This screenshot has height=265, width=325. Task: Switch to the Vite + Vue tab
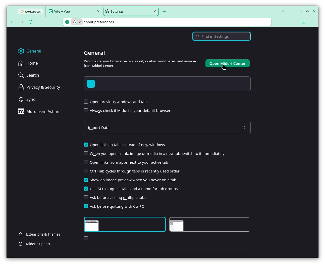coord(74,11)
